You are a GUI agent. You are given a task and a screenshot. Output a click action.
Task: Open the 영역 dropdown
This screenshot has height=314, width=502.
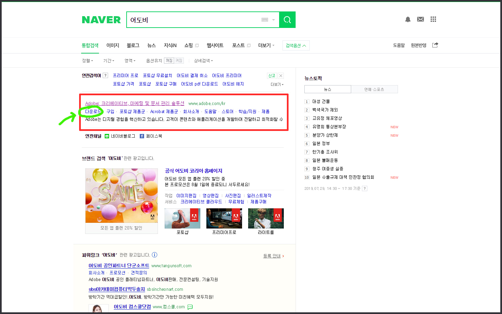click(130, 61)
